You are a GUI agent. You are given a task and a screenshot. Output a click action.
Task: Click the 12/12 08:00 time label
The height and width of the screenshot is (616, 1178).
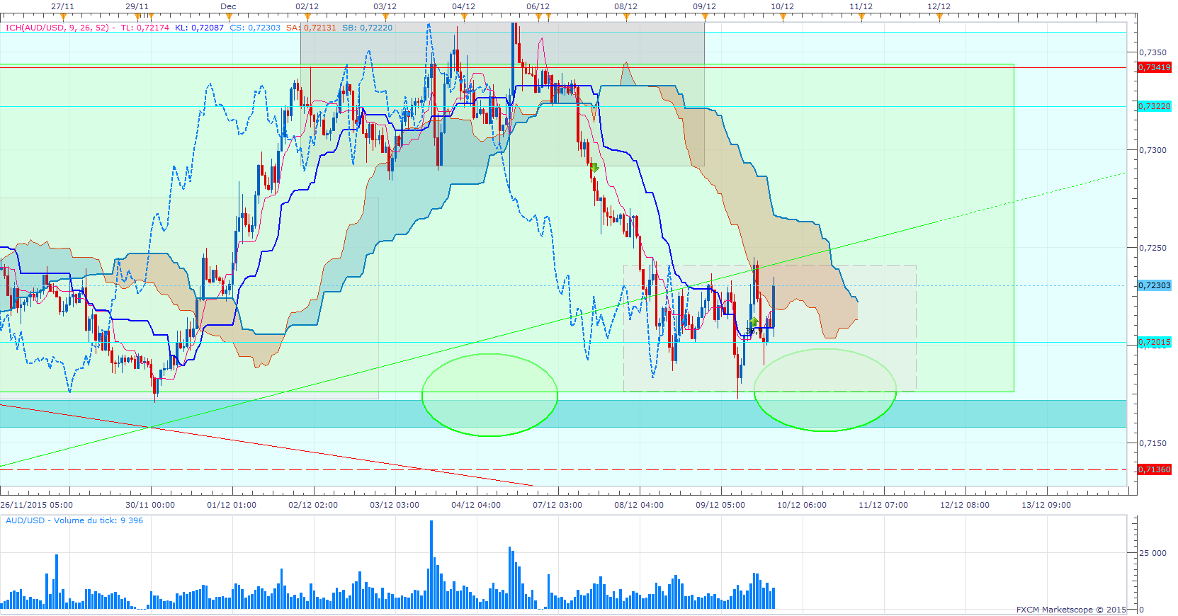pos(965,505)
